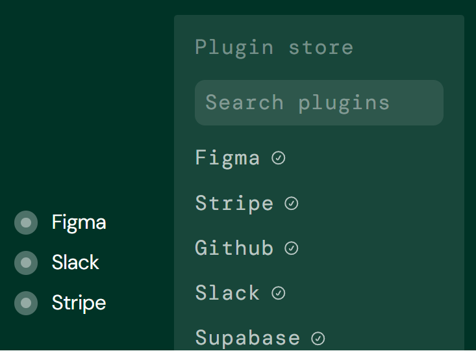Click the verified badge icon beside Supabase
The width and height of the screenshot is (476, 351).
click(318, 338)
